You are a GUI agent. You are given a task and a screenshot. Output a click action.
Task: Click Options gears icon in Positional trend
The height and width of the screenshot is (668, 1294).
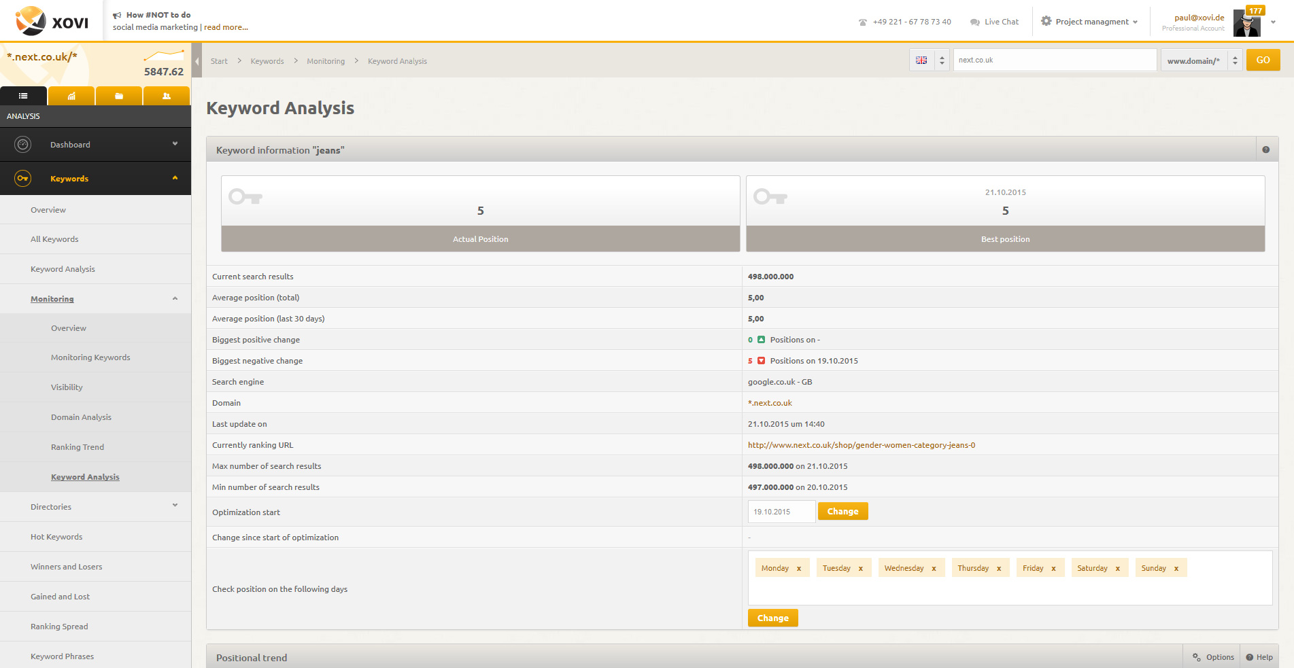click(1197, 657)
